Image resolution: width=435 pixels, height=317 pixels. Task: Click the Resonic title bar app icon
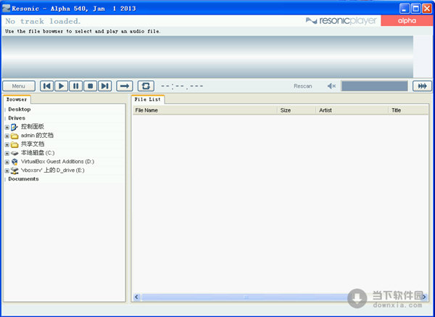click(6, 8)
